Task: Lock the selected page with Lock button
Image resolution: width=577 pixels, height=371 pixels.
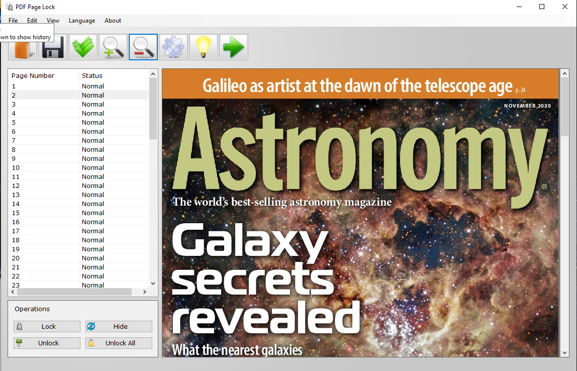Action: pos(47,326)
